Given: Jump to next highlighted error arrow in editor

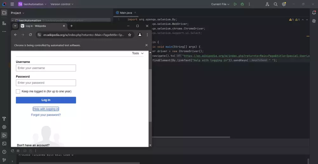Looking at the screenshot, I should [307, 20].
